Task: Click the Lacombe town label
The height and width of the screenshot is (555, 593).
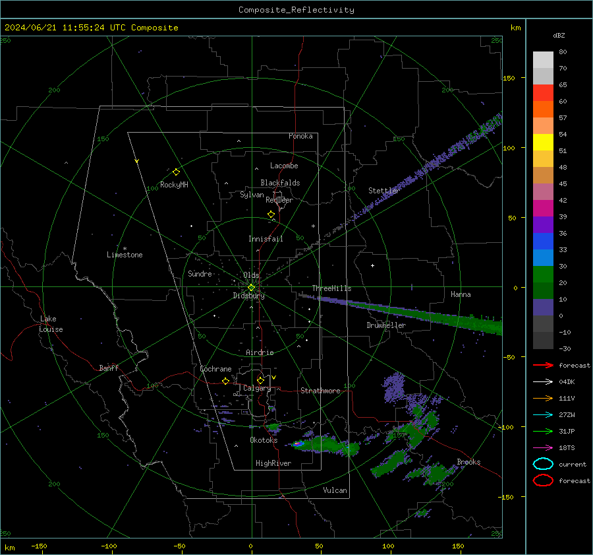Action: pyautogui.click(x=284, y=166)
